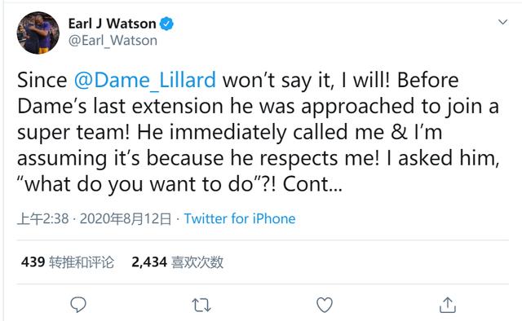
Task: View the 439 retweets and comments
Action: point(68,262)
